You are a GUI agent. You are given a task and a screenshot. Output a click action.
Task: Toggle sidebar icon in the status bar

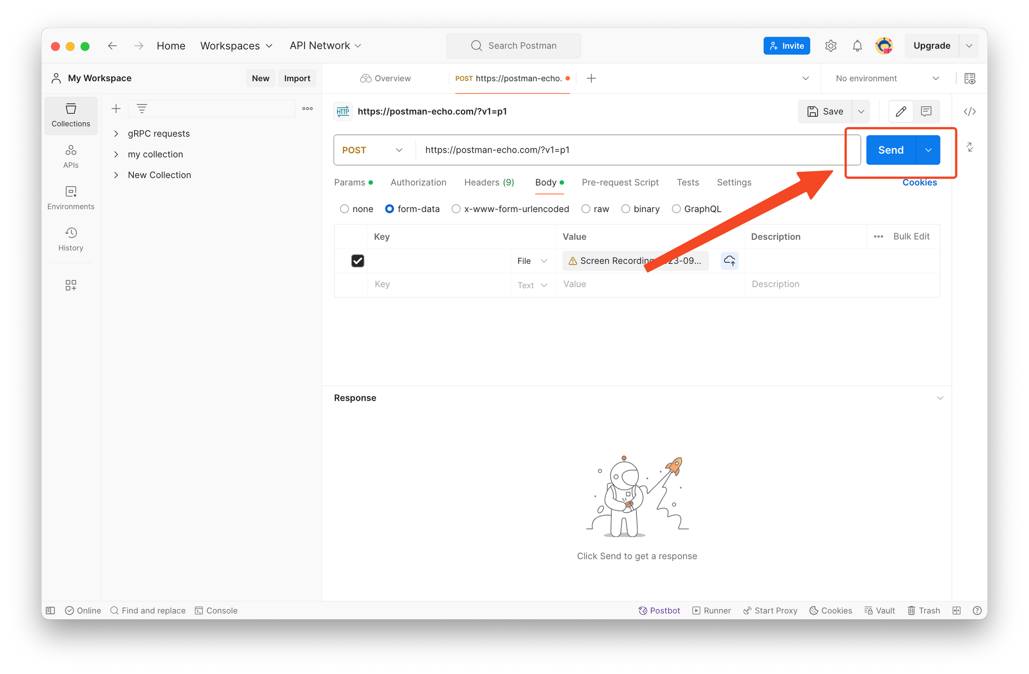pyautogui.click(x=50, y=610)
